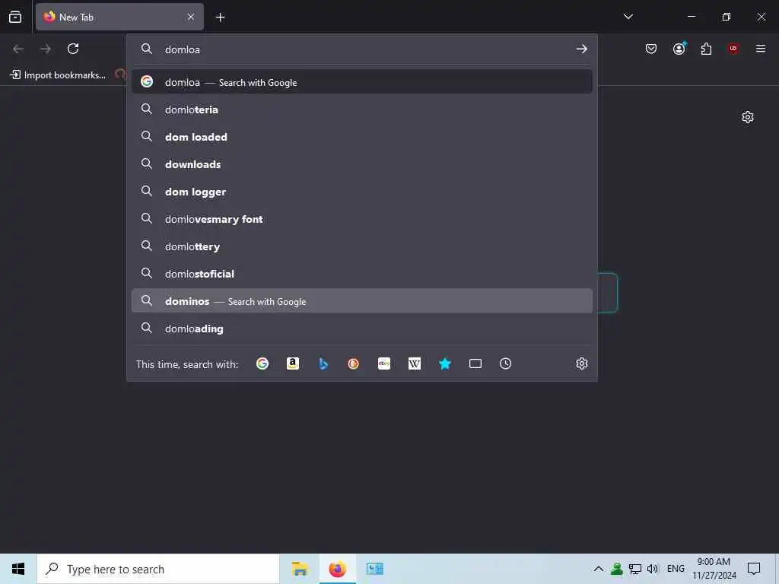Switch ENG input language indicator

pyautogui.click(x=676, y=569)
